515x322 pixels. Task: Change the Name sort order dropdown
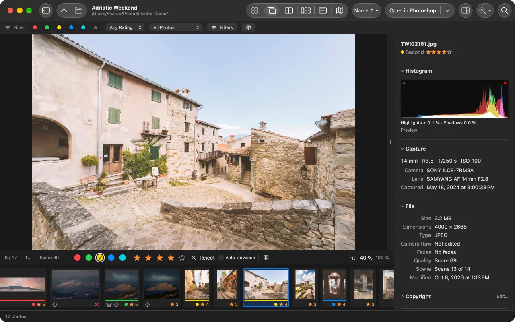367,10
